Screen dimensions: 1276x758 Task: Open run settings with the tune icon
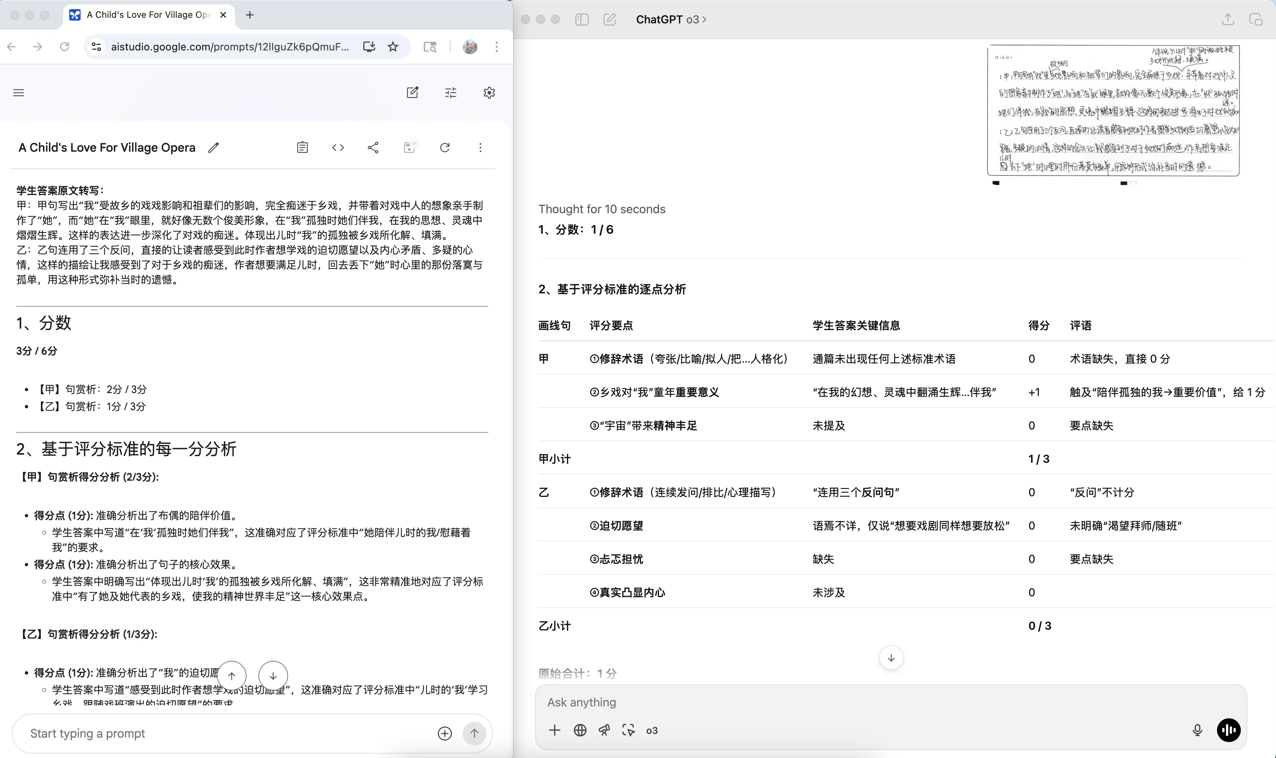coord(451,92)
